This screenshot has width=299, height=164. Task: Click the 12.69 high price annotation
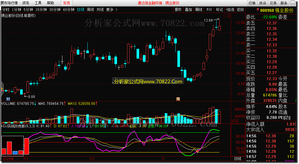[x=208, y=20]
